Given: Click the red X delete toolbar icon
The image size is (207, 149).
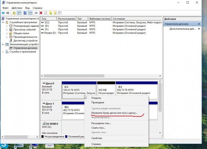Looking at the screenshot, I should pos(41,13).
